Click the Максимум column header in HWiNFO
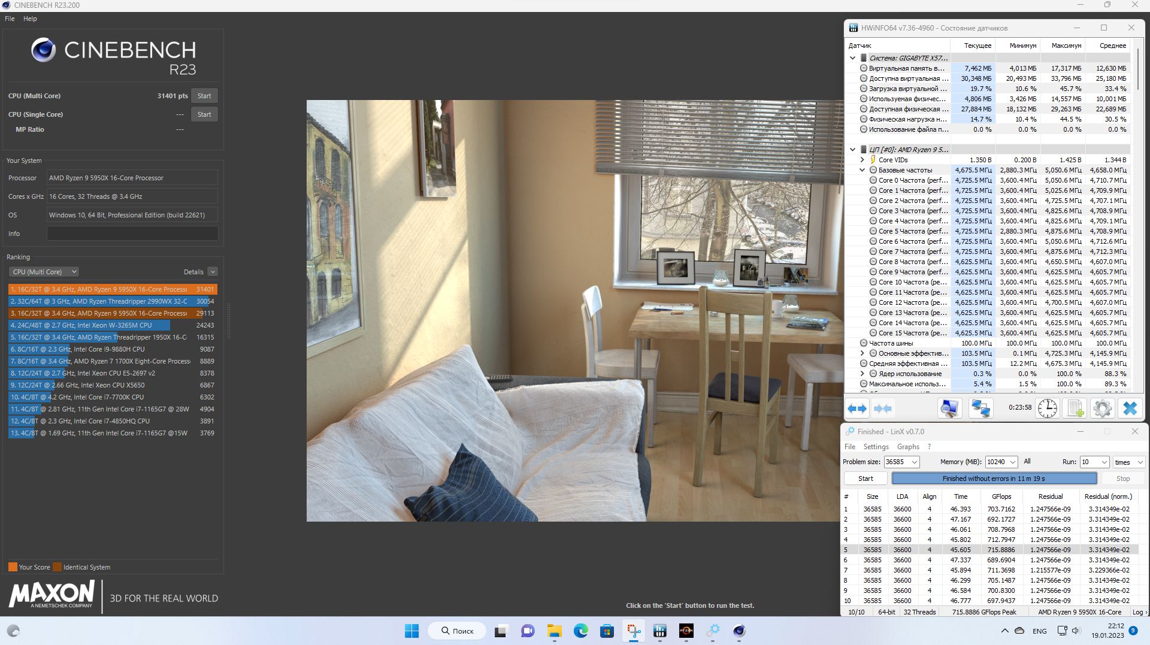 pyautogui.click(x=1066, y=46)
